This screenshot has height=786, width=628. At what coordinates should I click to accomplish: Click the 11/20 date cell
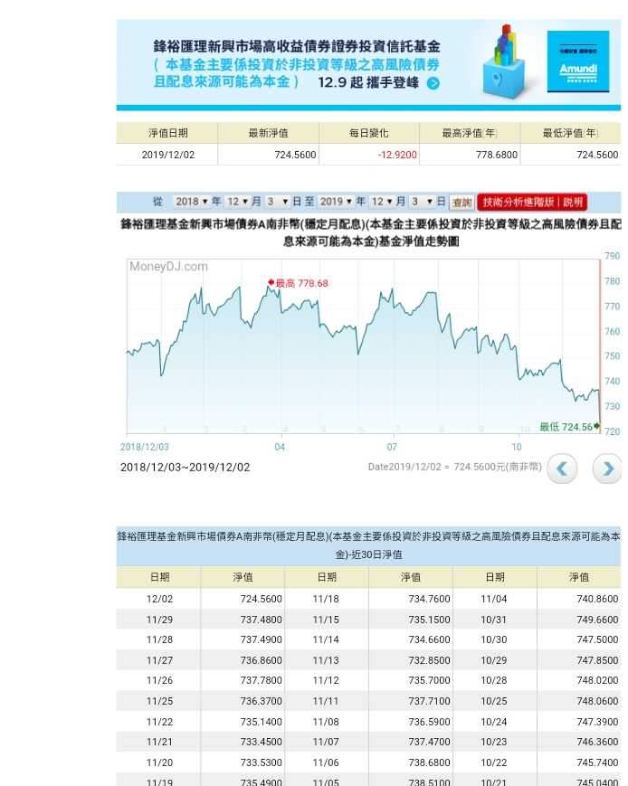(159, 762)
